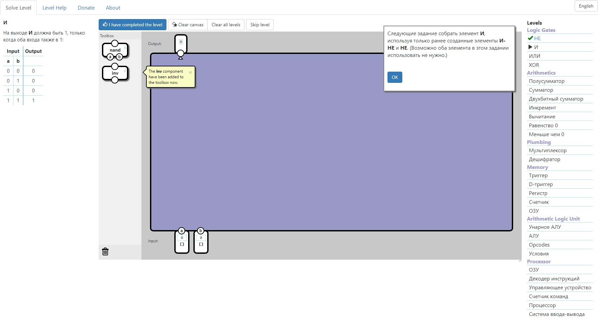The height and width of the screenshot is (332, 598).
Task: Skip the current level
Action: [x=260, y=25]
